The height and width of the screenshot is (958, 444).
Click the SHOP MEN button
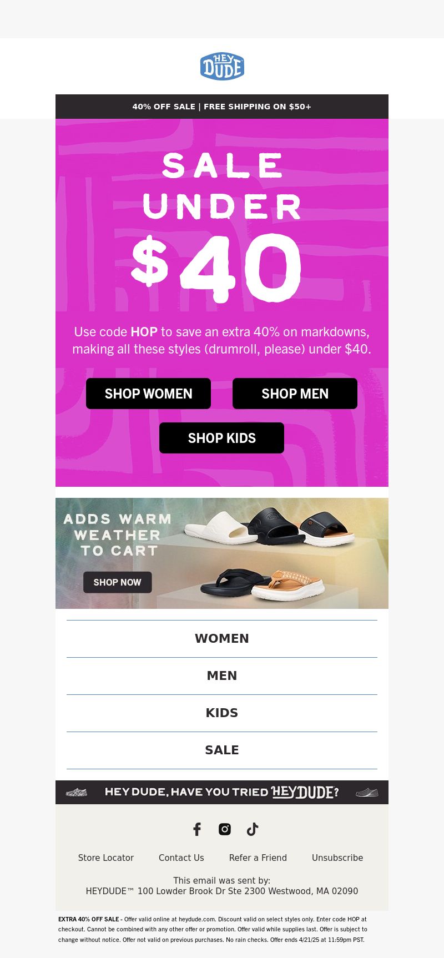point(295,394)
